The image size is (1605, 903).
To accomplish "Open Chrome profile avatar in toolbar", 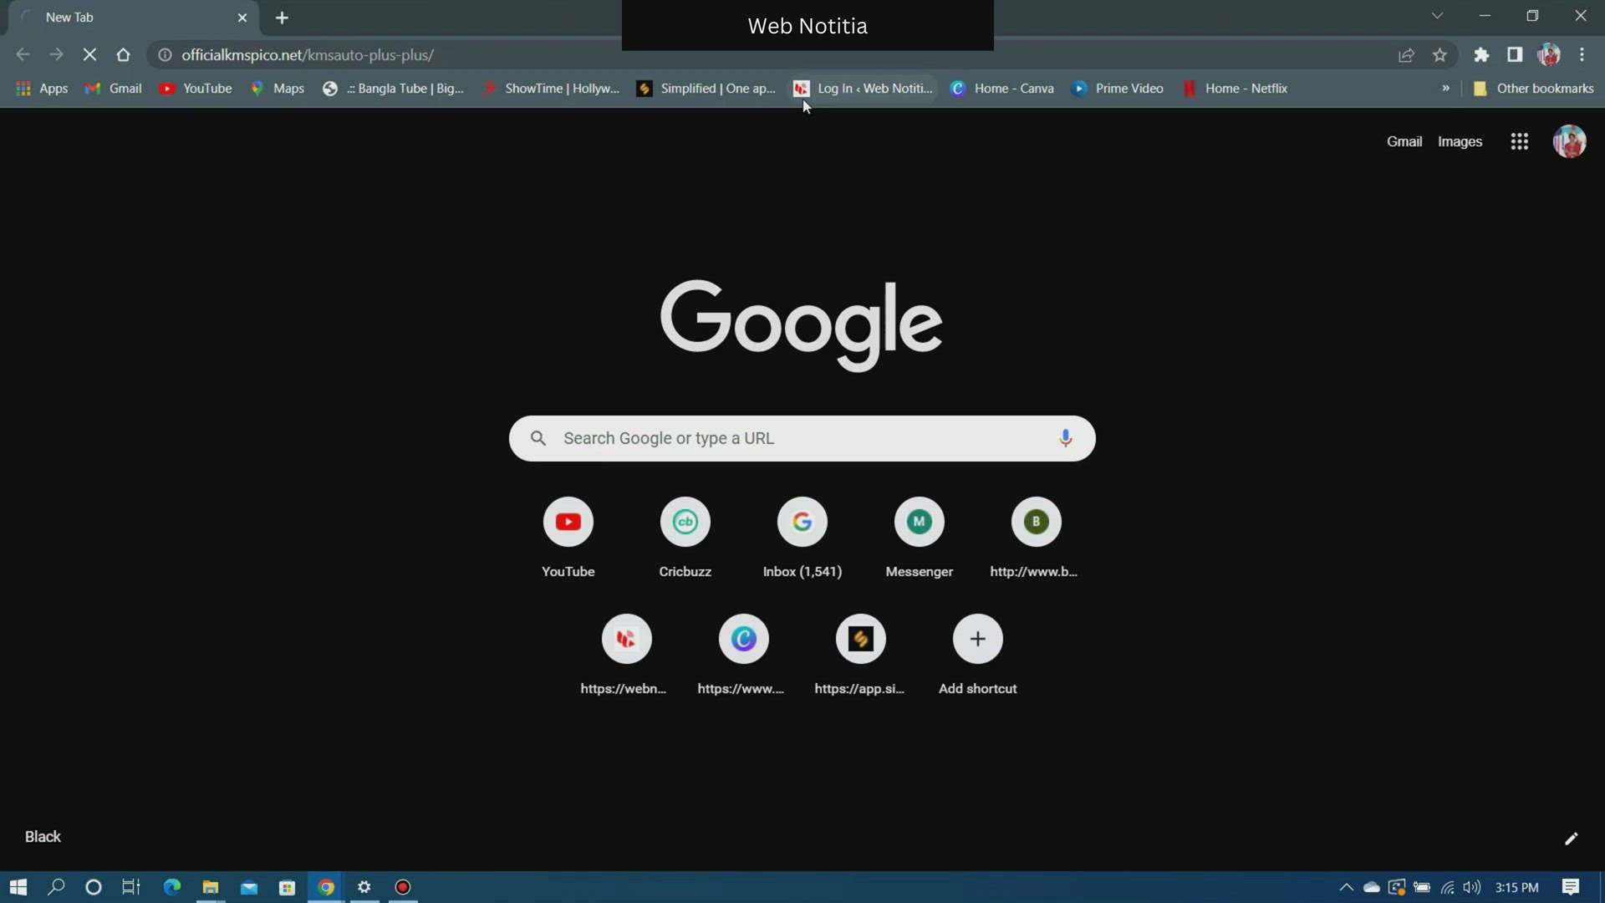I will [x=1549, y=54].
